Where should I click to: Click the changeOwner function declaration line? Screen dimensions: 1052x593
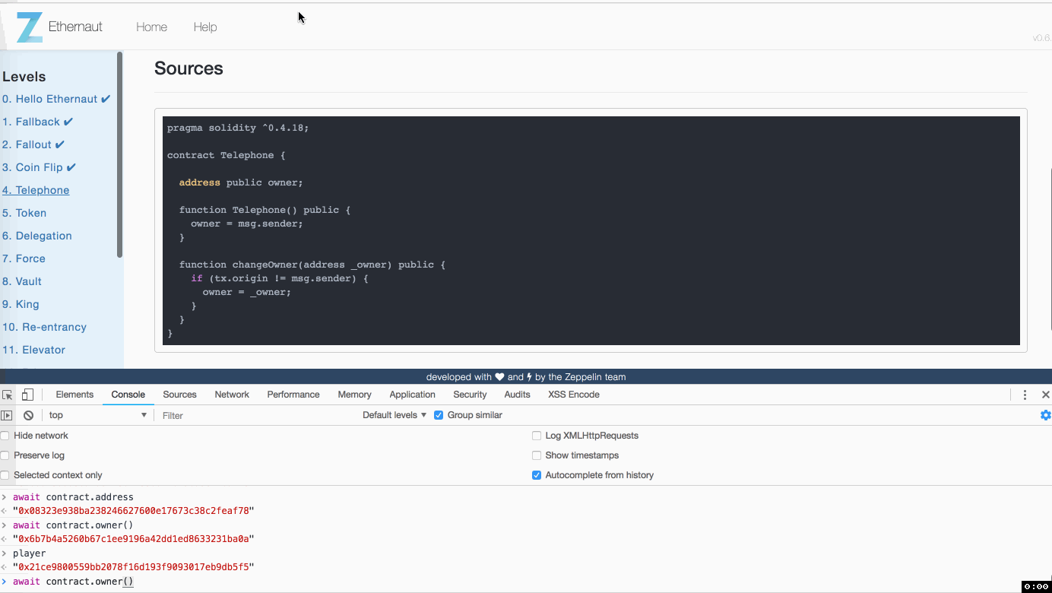312,265
